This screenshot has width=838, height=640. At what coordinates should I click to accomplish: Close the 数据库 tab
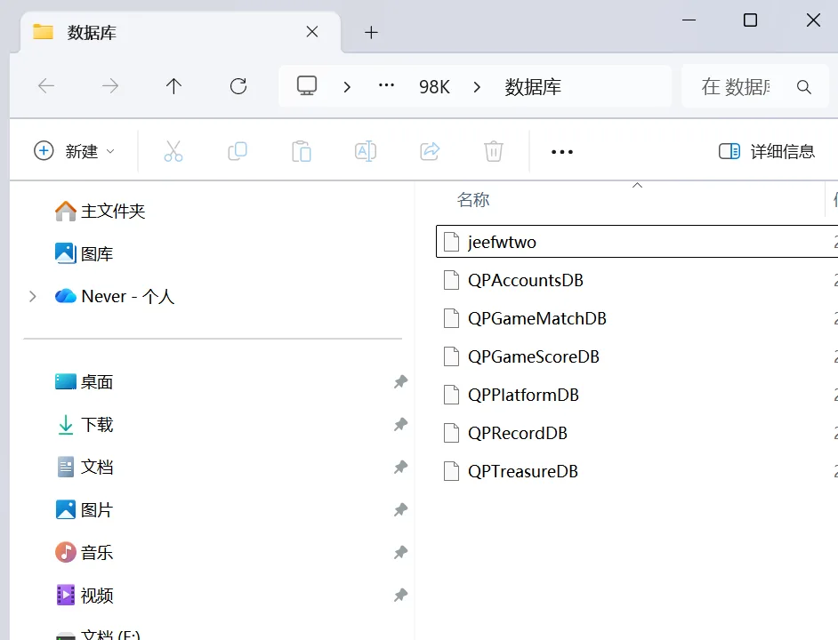312,32
